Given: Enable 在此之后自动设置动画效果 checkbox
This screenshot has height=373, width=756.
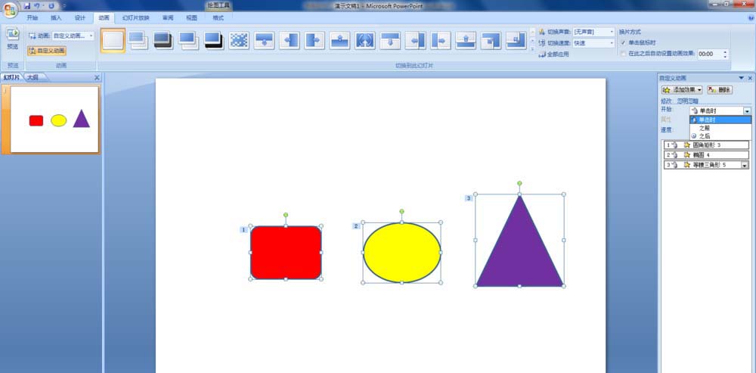Looking at the screenshot, I should (623, 54).
